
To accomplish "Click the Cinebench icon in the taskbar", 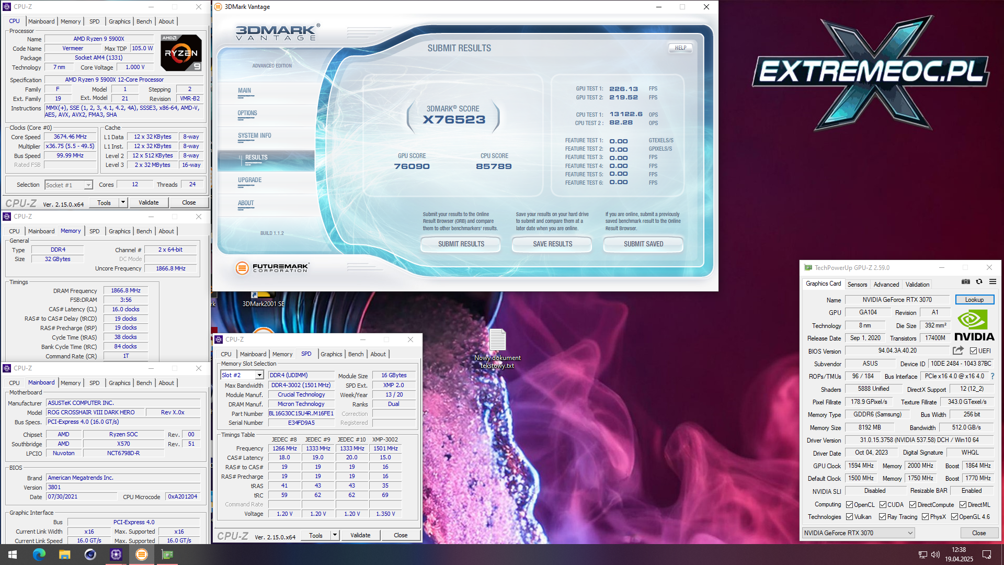I will (x=90, y=555).
